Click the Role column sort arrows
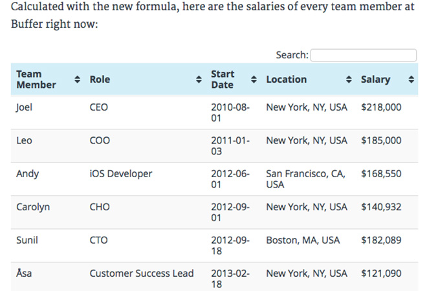Screen dimensions: 427x291 [x=199, y=80]
